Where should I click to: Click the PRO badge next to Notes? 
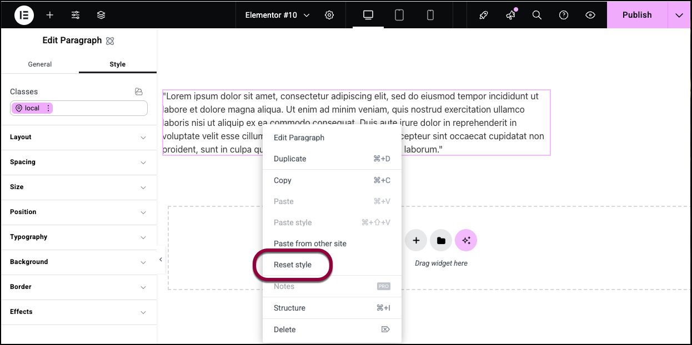[384, 286]
